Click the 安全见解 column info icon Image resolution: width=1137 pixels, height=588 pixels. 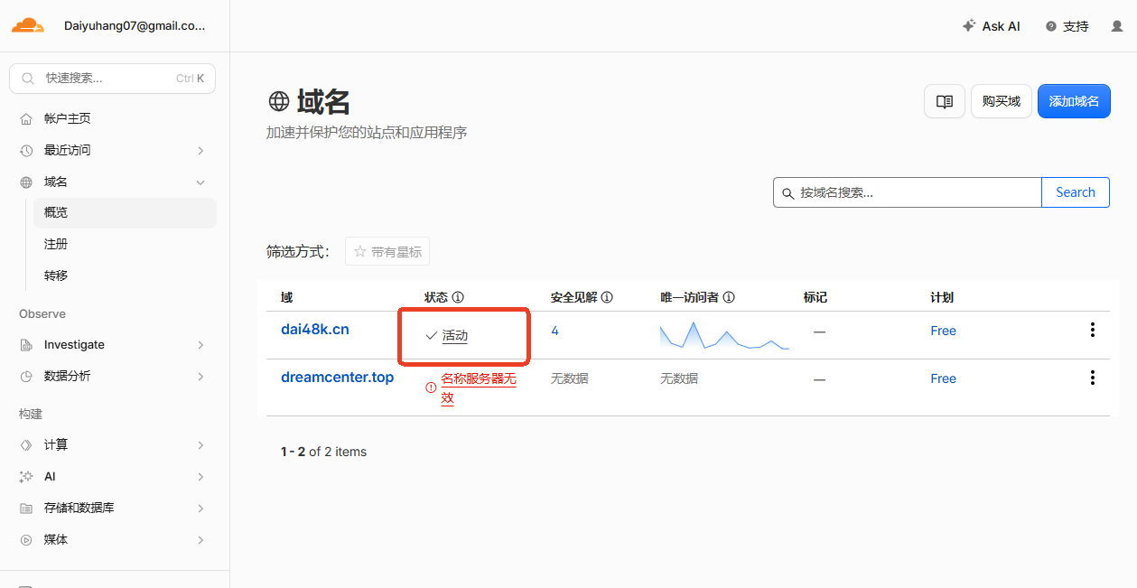(607, 297)
